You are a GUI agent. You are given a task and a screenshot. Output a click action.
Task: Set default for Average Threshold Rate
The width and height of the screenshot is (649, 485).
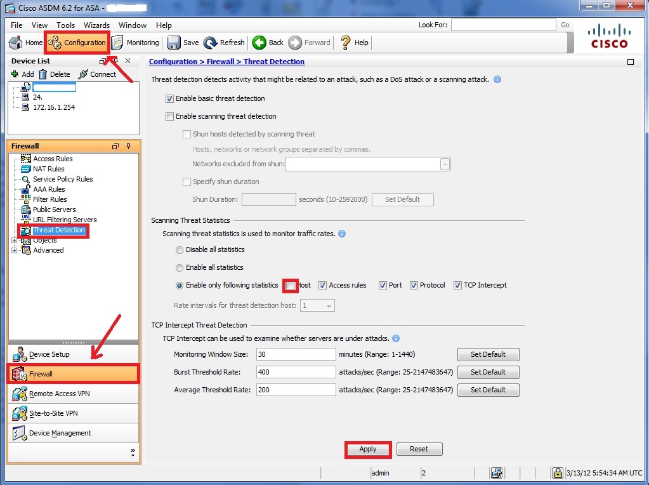(x=488, y=390)
